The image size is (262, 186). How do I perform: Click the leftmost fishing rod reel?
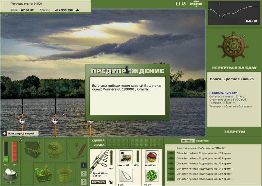21,121
